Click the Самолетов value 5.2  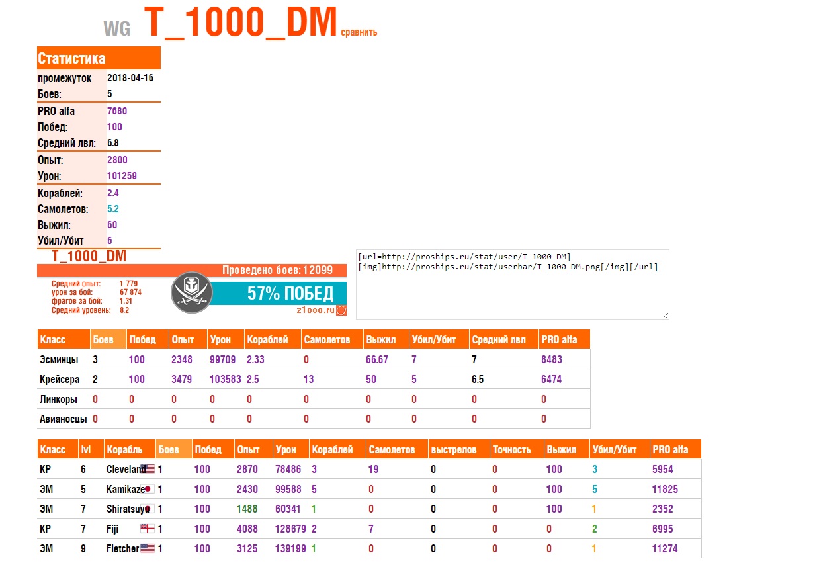113,209
